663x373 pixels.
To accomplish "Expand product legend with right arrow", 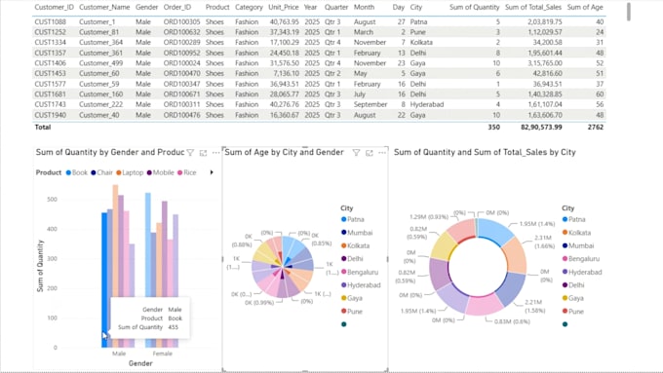I will pyautogui.click(x=212, y=172).
